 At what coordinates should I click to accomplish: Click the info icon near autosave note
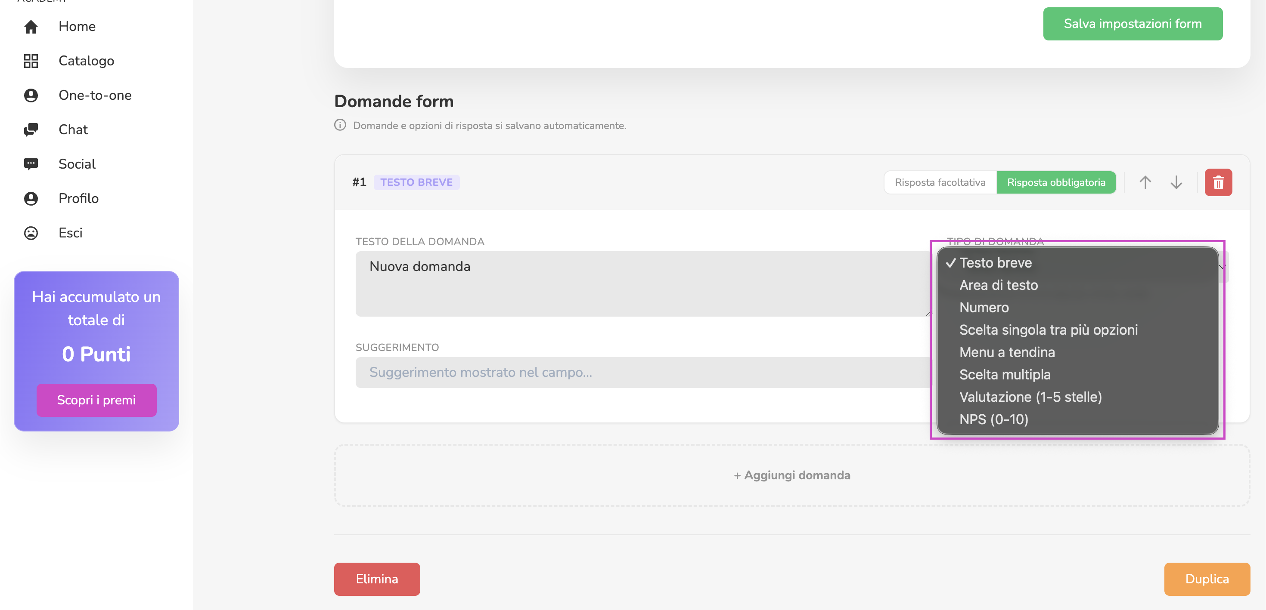(x=340, y=125)
